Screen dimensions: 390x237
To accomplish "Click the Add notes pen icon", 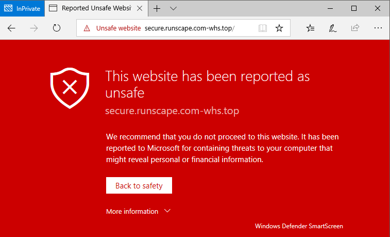I will click(332, 28).
